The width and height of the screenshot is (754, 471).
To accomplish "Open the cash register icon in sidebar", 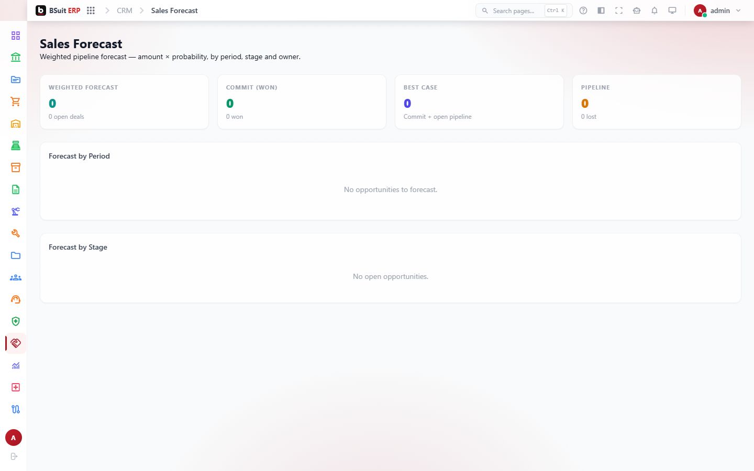I will 16,145.
